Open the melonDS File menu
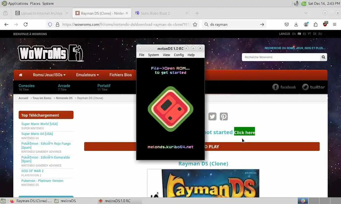 pos(142,55)
